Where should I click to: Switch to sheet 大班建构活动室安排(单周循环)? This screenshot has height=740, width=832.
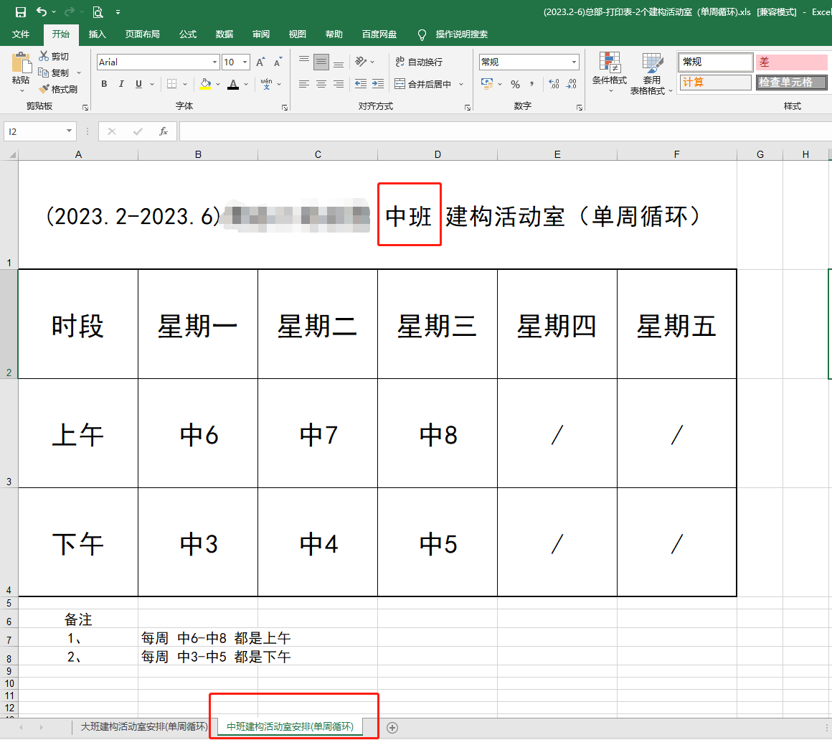[143, 727]
